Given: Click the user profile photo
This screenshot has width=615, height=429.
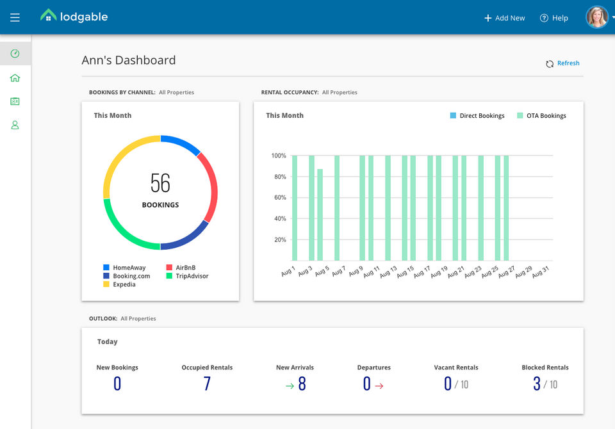Looking at the screenshot, I should (x=596, y=17).
